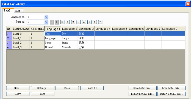Viewport: 191px width, 100px height.
Task: Click the Paste button
Action: click(x=43, y=94)
